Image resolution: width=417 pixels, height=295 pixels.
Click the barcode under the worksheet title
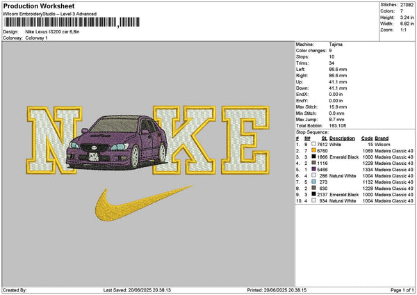coord(72,22)
